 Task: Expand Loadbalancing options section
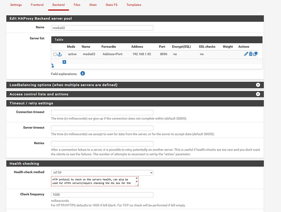(x=258, y=85)
